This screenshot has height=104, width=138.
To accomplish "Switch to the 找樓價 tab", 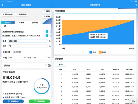I will [x=21, y=23].
